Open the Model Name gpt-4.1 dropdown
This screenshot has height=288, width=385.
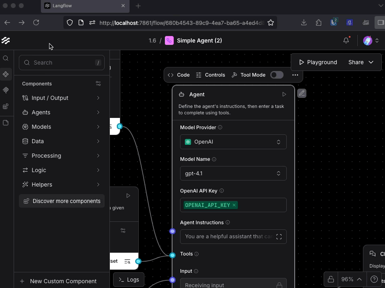tap(233, 174)
